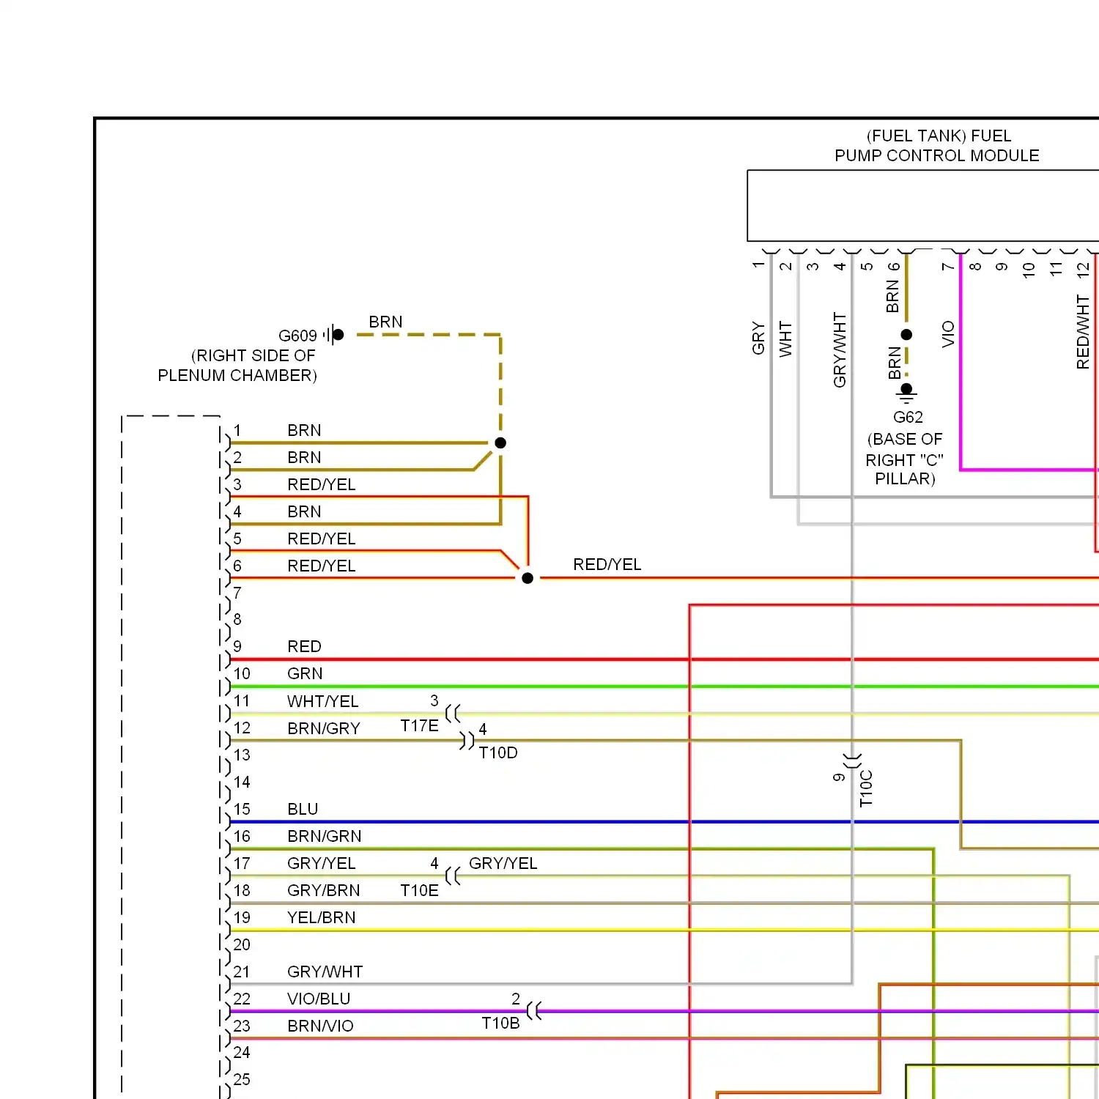Select the 'GRY/WHT' label at pin 21
The height and width of the screenshot is (1099, 1099).
[x=325, y=972]
